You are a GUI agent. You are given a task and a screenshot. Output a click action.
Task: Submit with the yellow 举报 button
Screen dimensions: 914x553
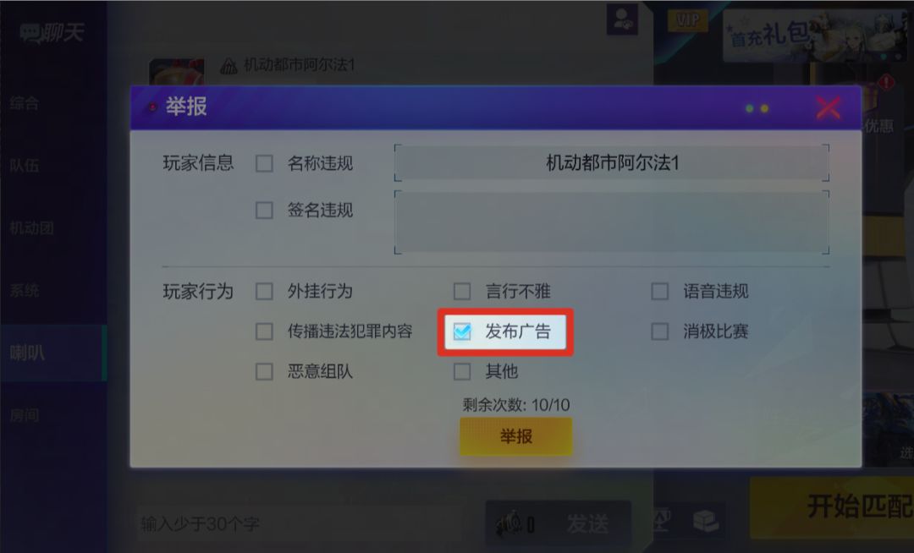516,436
